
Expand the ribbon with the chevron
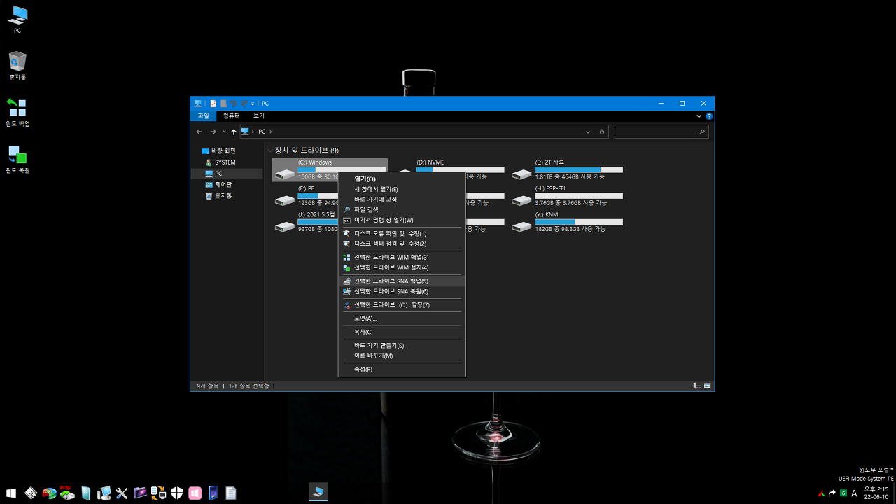699,116
